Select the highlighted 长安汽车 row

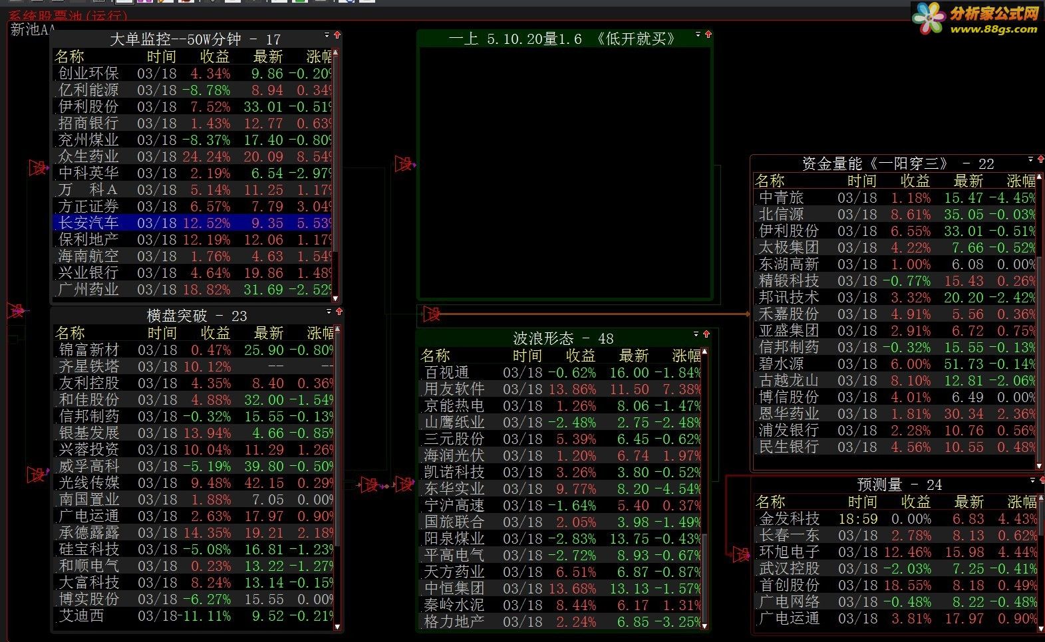[192, 223]
